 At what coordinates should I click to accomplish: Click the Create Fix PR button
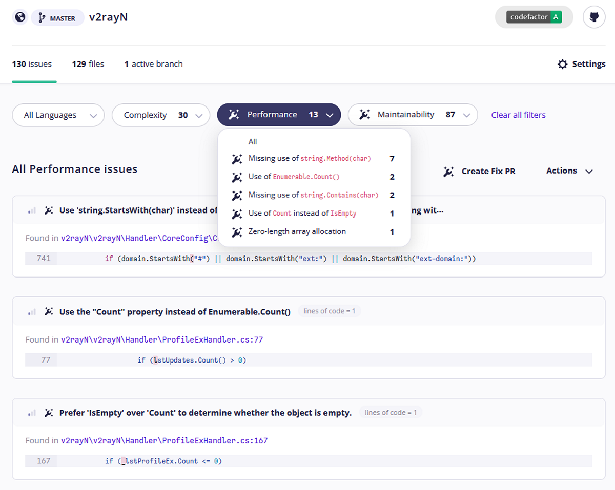[479, 171]
